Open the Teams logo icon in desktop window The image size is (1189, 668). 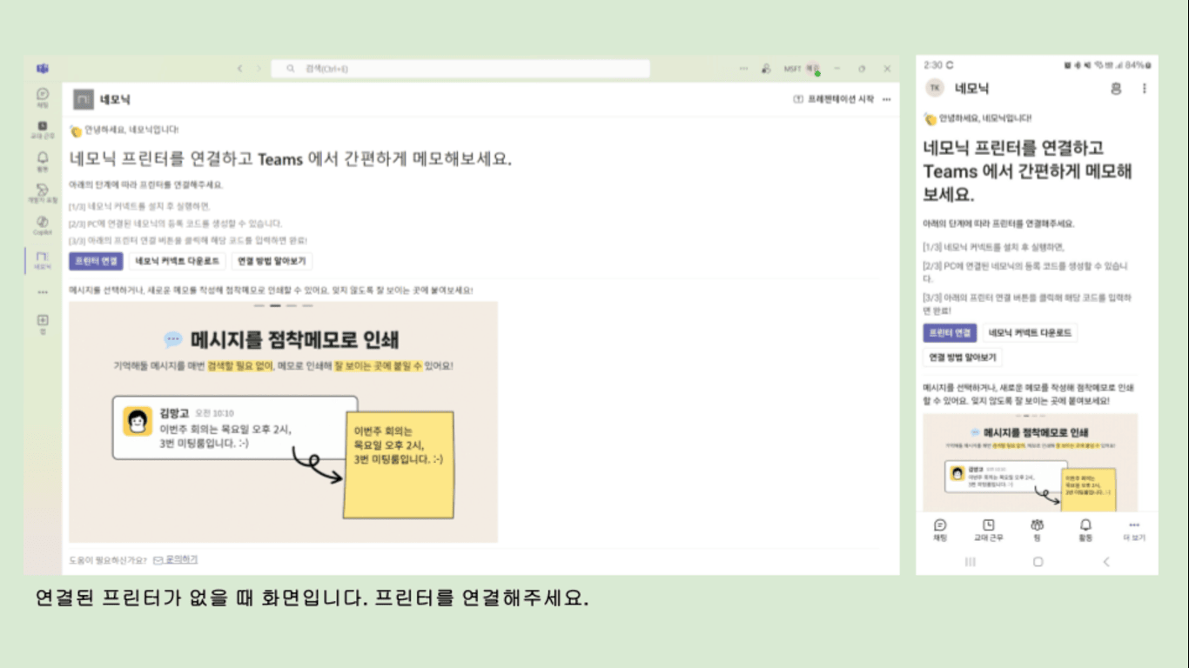(x=42, y=69)
